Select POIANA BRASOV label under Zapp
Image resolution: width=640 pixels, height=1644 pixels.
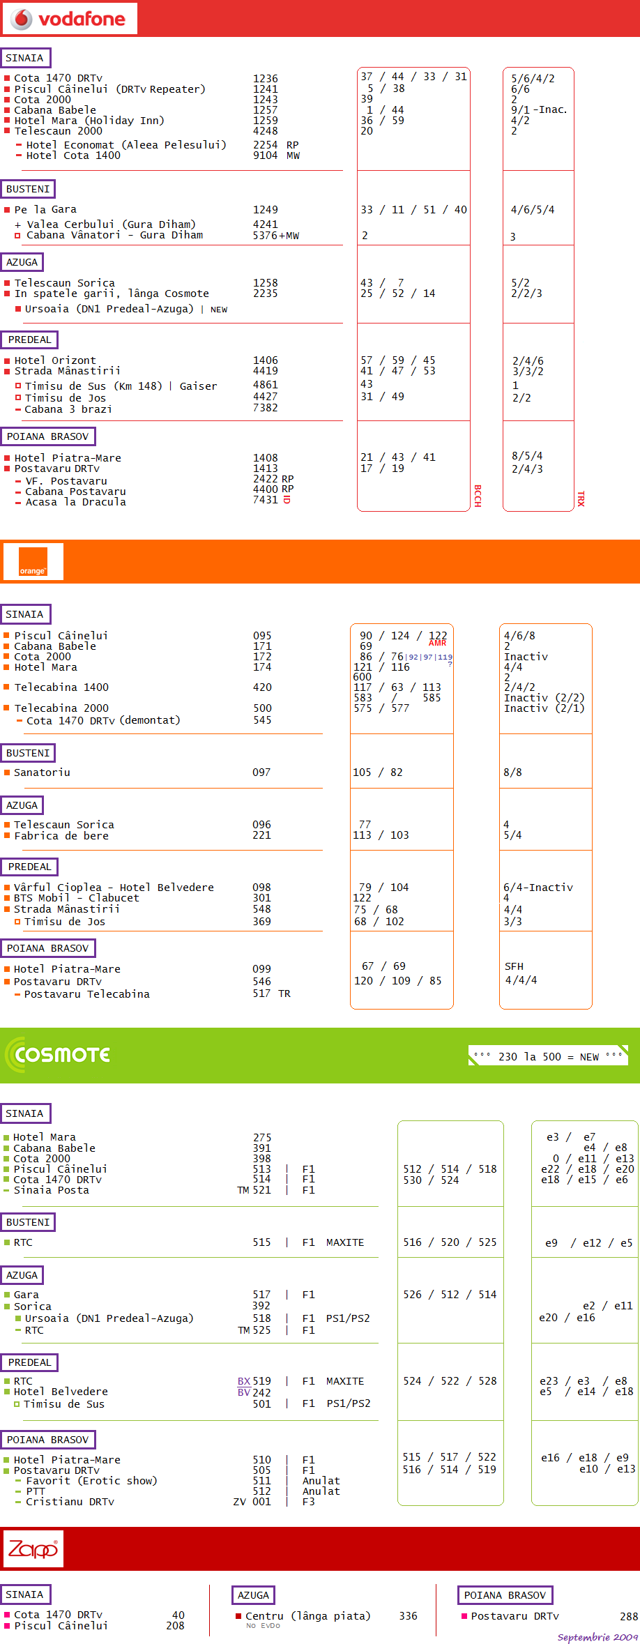click(505, 1595)
